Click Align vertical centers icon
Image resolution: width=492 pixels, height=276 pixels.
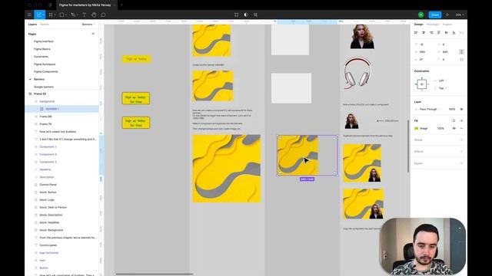[x=446, y=32]
